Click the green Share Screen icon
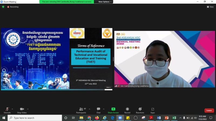This screenshot has width=216, height=121. [113, 110]
